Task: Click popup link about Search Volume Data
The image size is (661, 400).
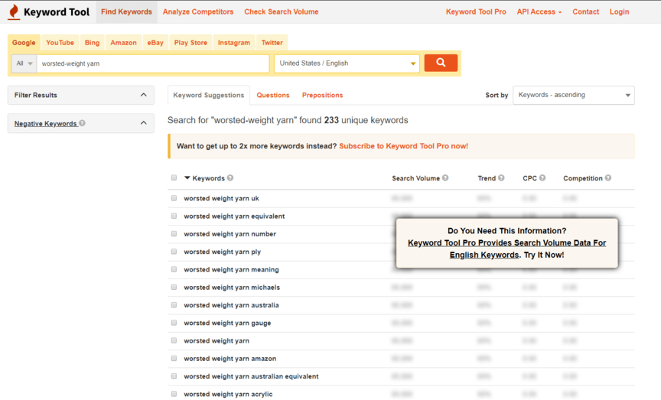Action: [506, 249]
